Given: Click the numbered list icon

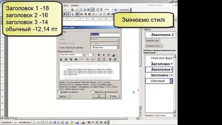Looking at the screenshot, I should [100, 14].
